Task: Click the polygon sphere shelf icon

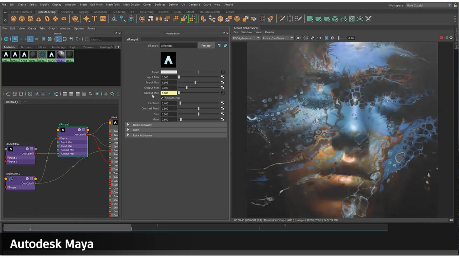Action: click(x=14, y=19)
